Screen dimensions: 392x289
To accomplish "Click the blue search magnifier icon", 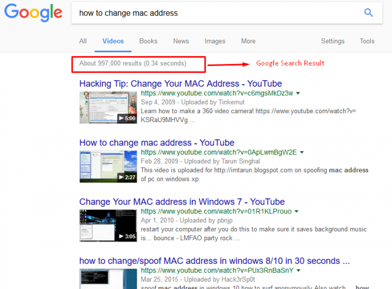I will 368,12.
